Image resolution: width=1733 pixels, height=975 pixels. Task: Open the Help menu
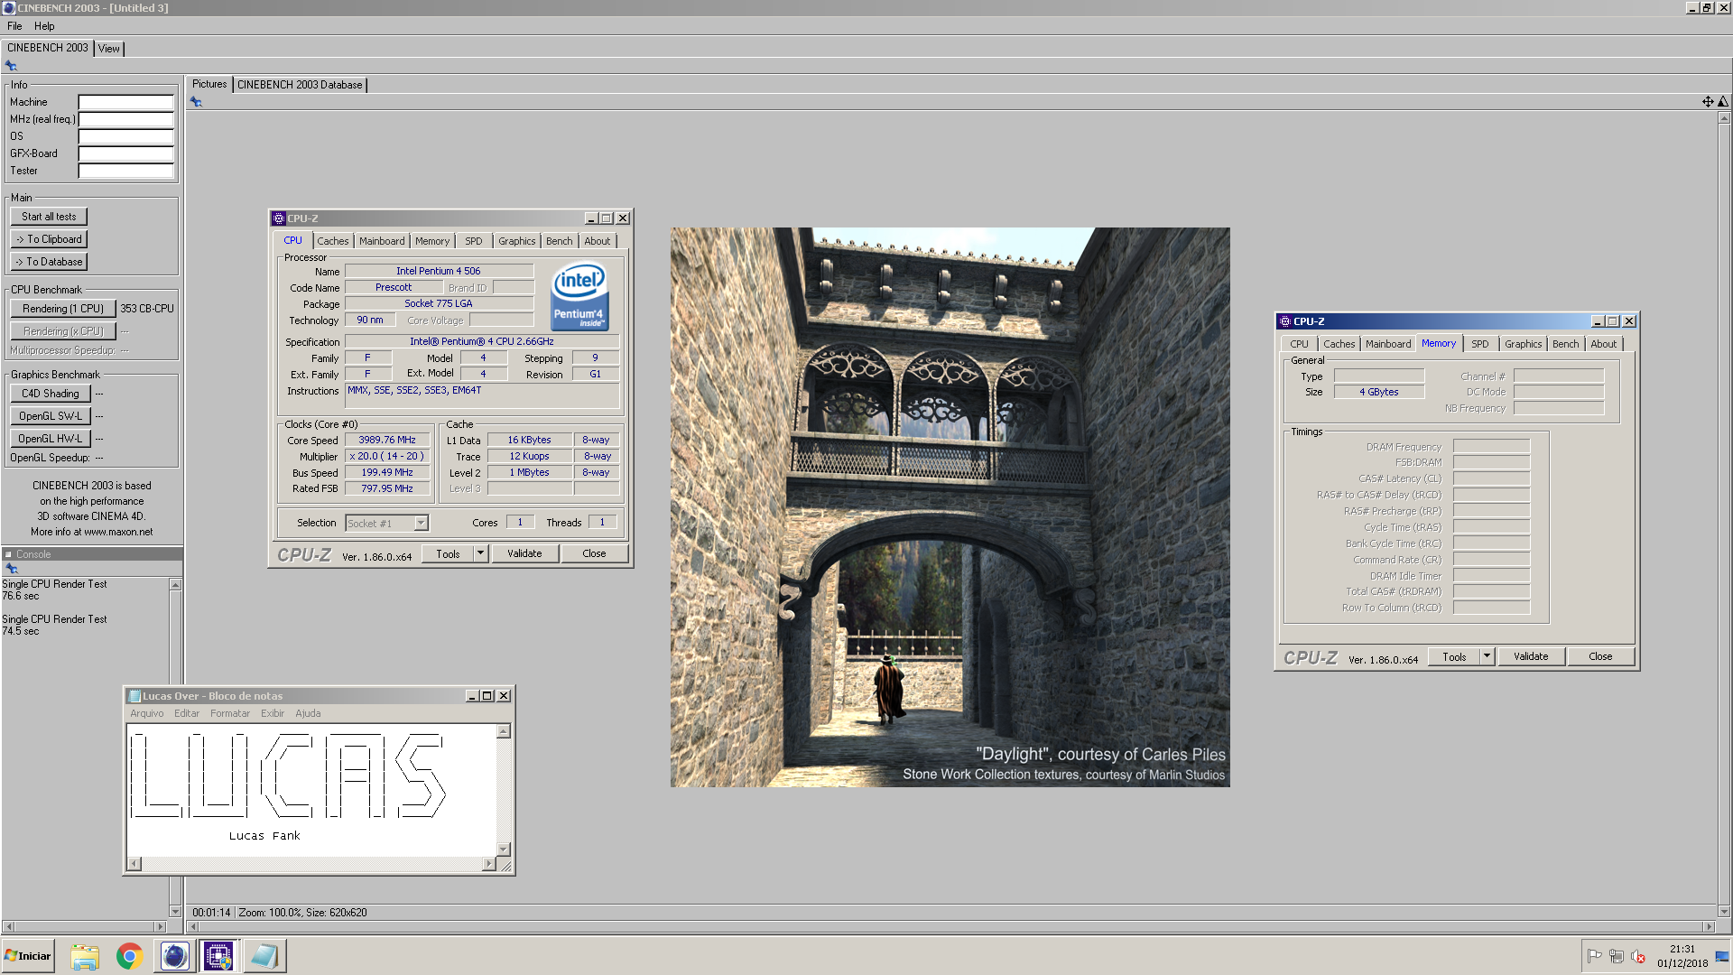click(44, 26)
